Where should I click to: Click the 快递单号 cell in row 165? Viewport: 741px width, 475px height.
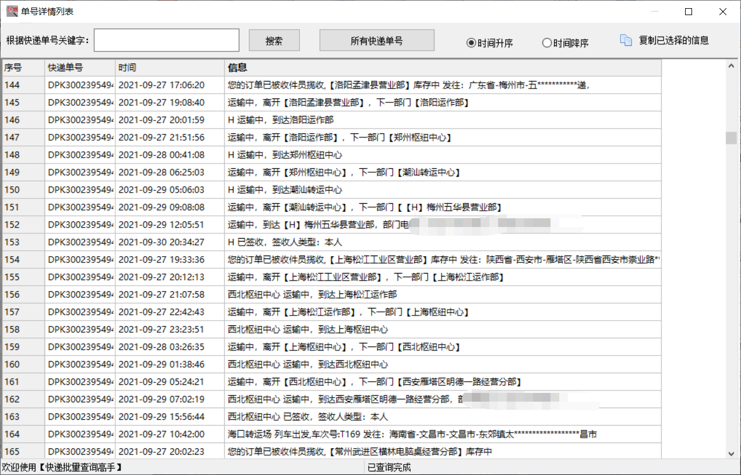(x=80, y=452)
